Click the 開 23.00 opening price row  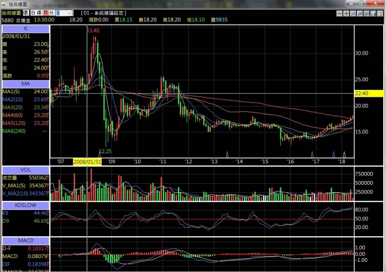click(x=26, y=44)
